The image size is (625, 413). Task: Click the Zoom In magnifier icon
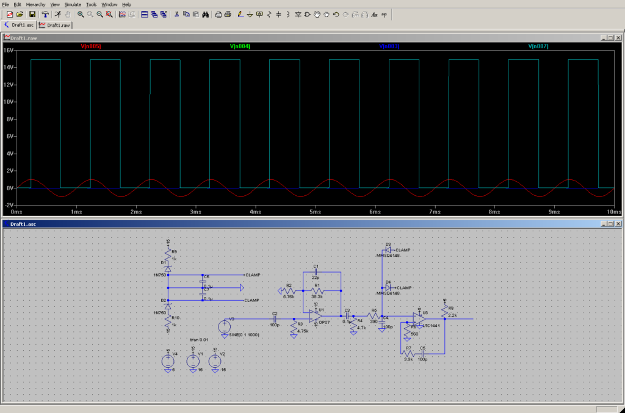pos(81,14)
